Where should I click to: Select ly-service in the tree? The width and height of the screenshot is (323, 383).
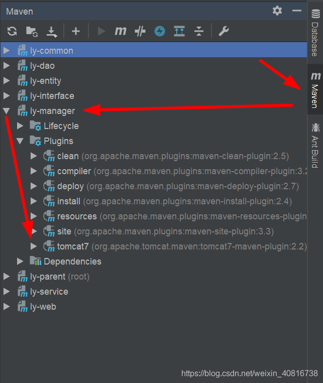pos(49,292)
